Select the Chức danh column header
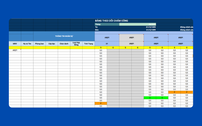The image size is (202, 126). 64,44
